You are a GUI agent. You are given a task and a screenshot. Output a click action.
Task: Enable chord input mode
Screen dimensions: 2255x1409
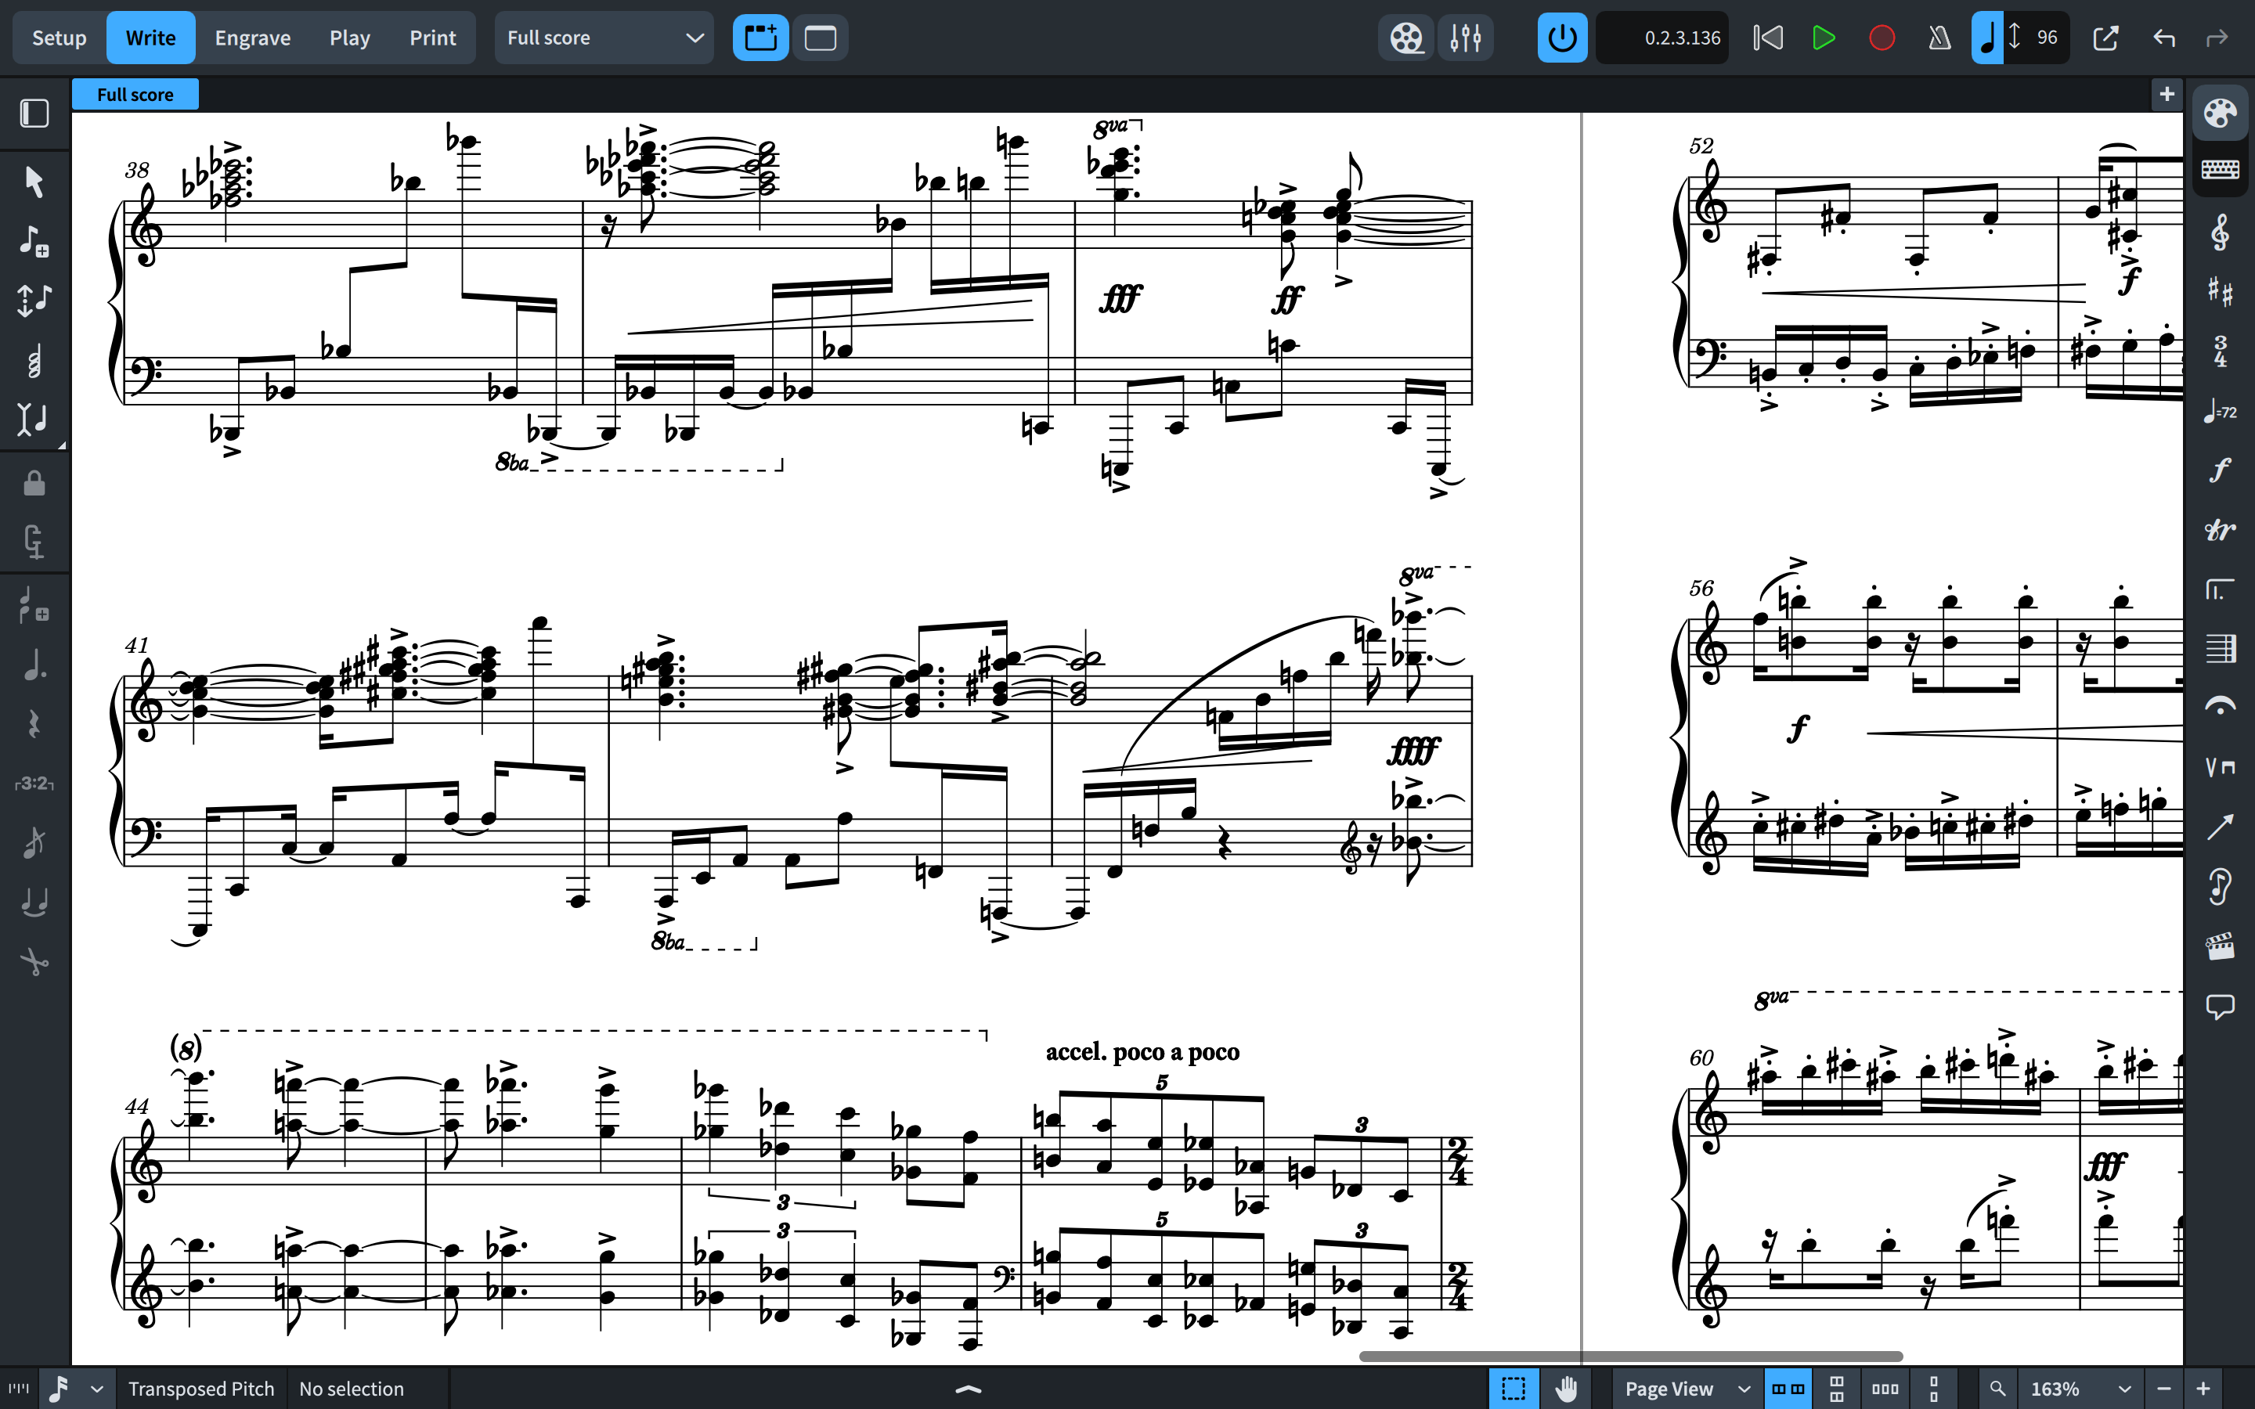(x=34, y=360)
